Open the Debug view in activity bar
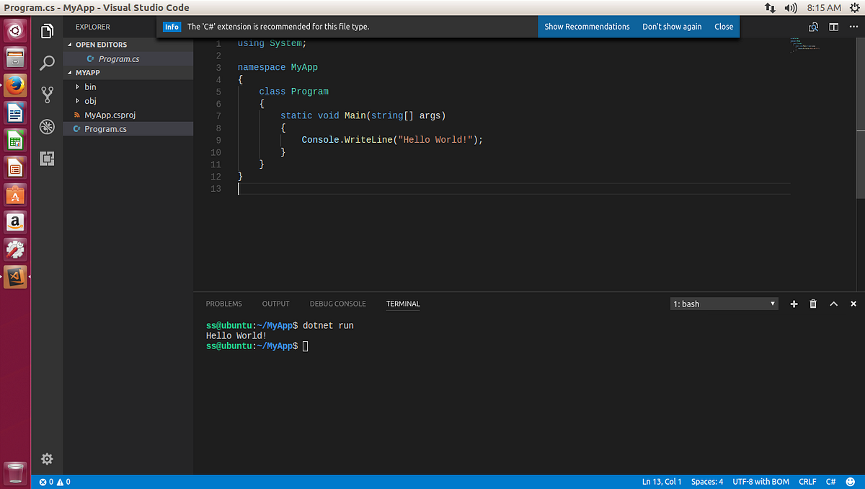The height and width of the screenshot is (489, 865). 47,126
